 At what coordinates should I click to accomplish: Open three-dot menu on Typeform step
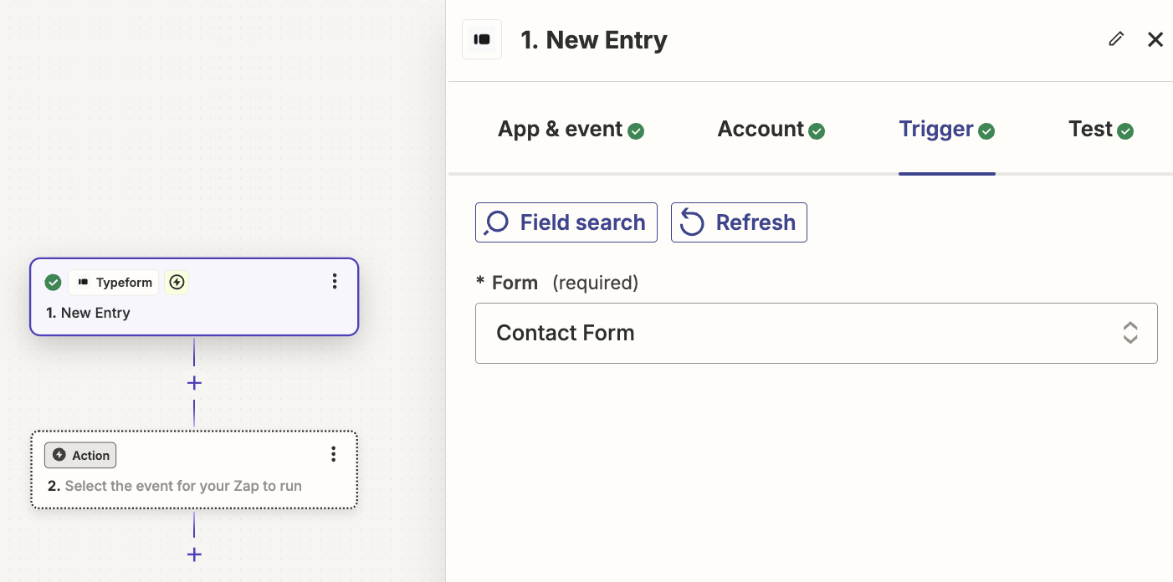(x=335, y=282)
